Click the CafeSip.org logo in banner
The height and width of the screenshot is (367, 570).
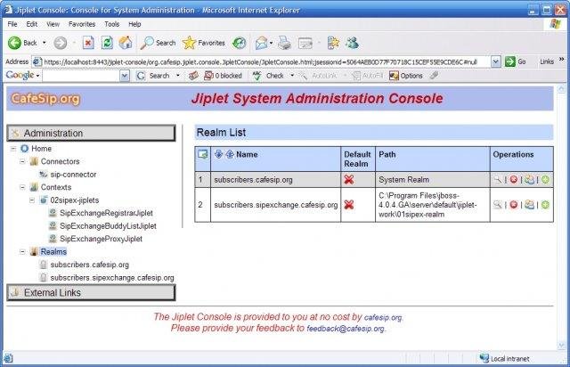(45, 99)
